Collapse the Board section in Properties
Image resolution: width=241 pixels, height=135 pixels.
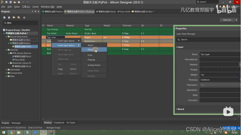click(177, 109)
